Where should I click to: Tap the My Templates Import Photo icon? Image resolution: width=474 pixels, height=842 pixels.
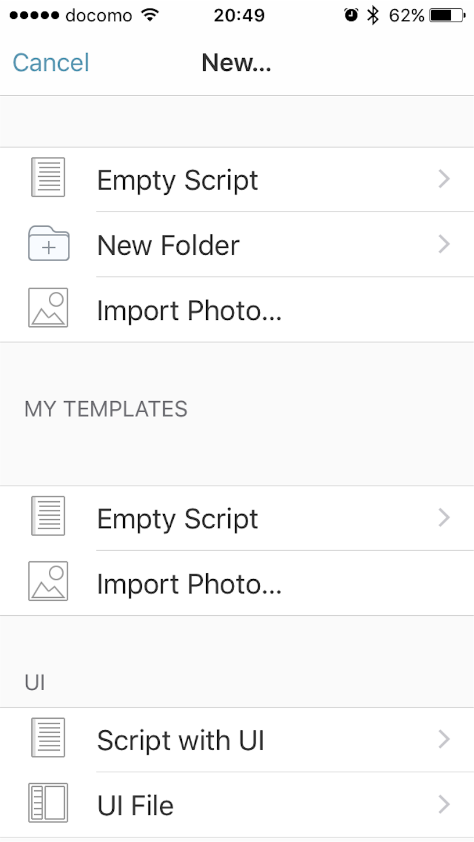pos(48,581)
